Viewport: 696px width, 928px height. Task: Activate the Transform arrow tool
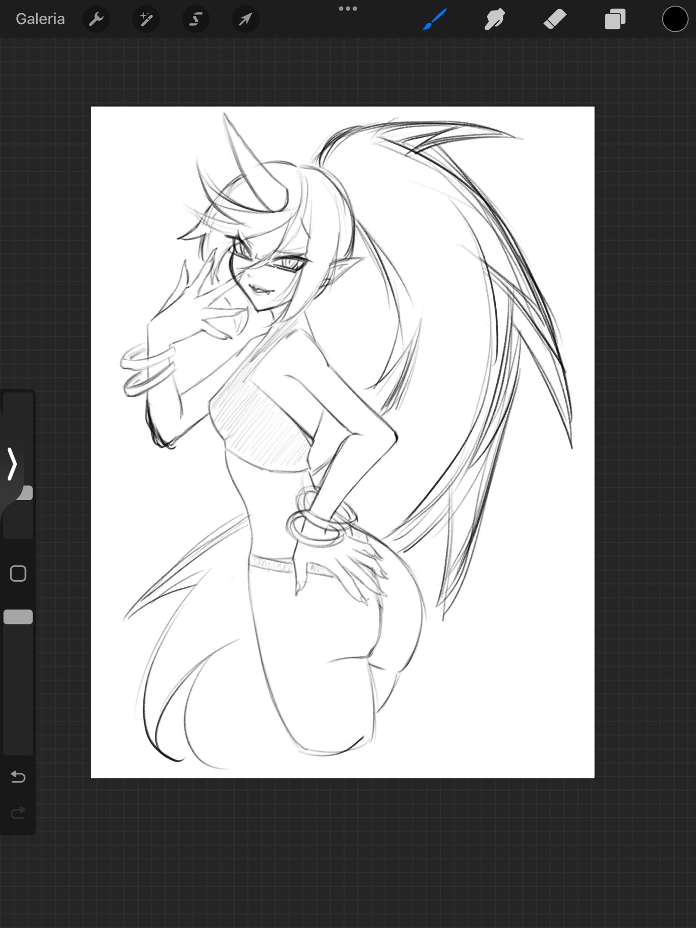[246, 19]
